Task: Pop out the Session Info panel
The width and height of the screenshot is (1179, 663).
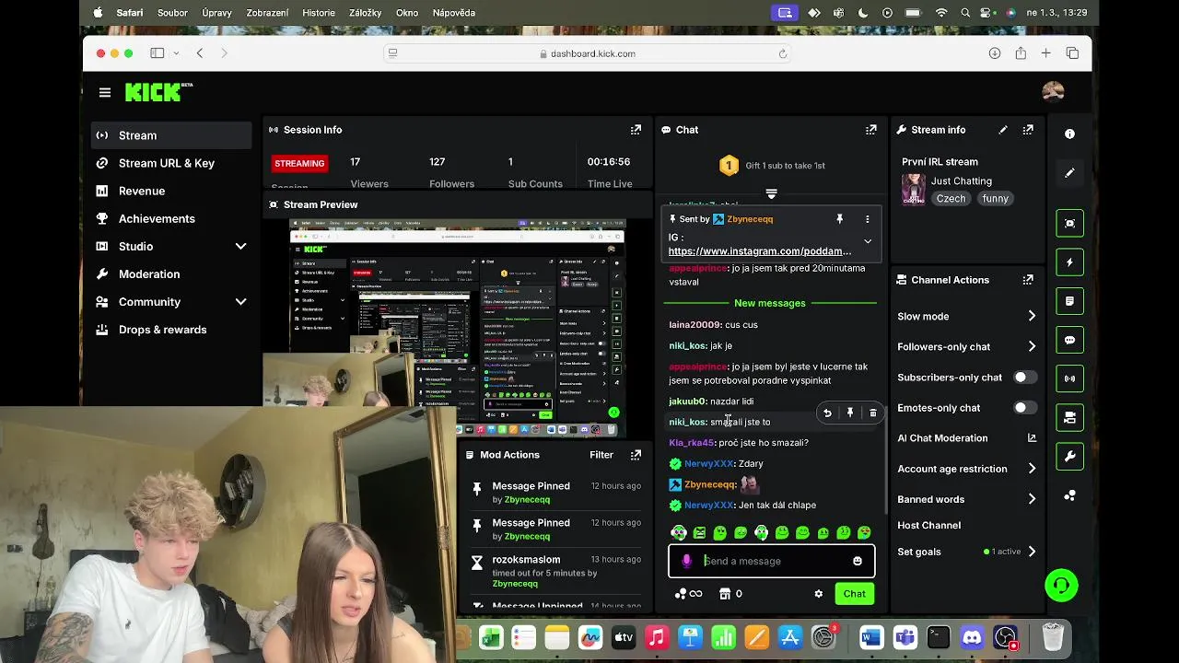Action: [x=636, y=130]
